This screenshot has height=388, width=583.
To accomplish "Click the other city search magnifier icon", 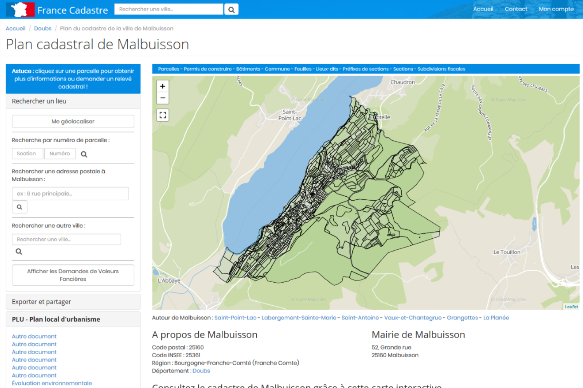I will tap(18, 251).
